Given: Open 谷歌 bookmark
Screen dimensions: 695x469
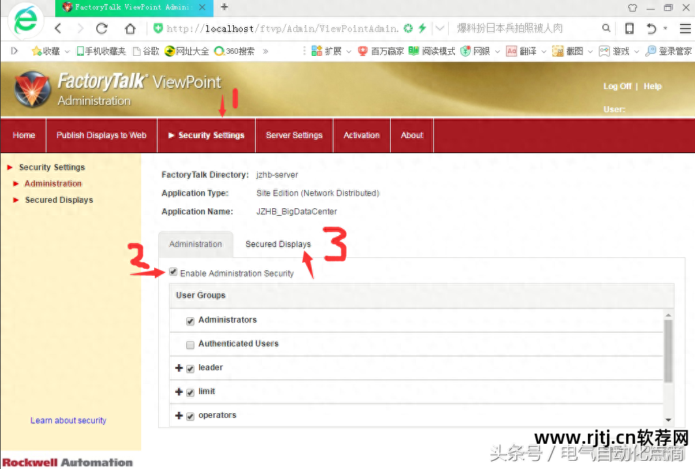Looking at the screenshot, I should point(146,51).
